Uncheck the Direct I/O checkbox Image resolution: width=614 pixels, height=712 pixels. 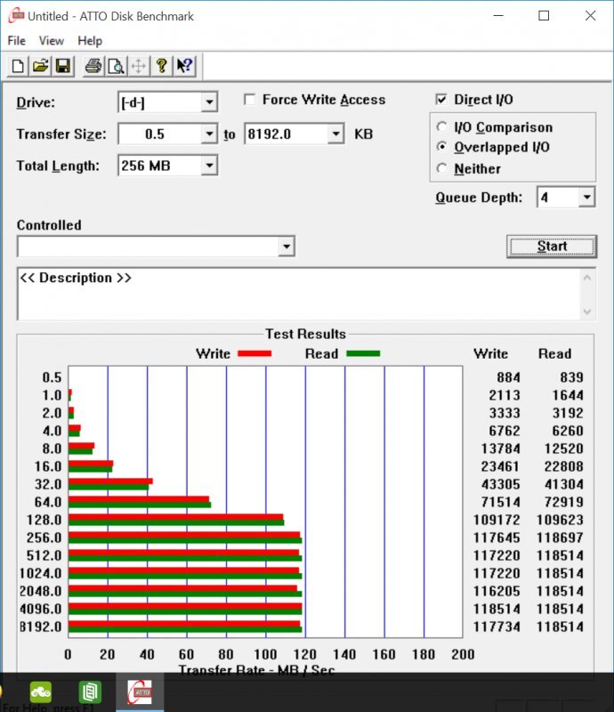coord(442,100)
